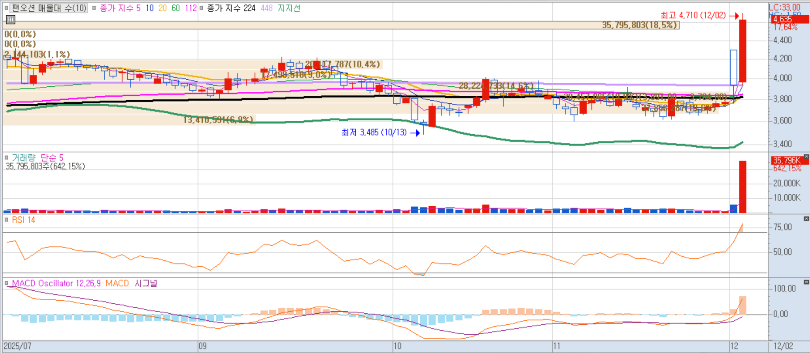Select the green 지지선 label
810x353 pixels.
(289, 8)
